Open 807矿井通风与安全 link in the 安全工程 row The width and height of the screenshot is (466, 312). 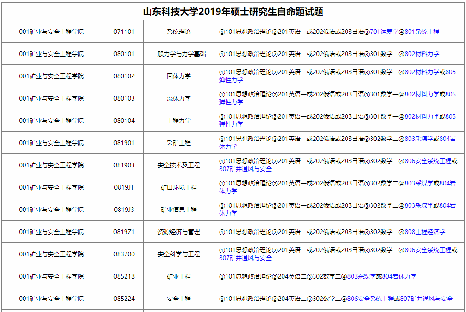(426, 299)
